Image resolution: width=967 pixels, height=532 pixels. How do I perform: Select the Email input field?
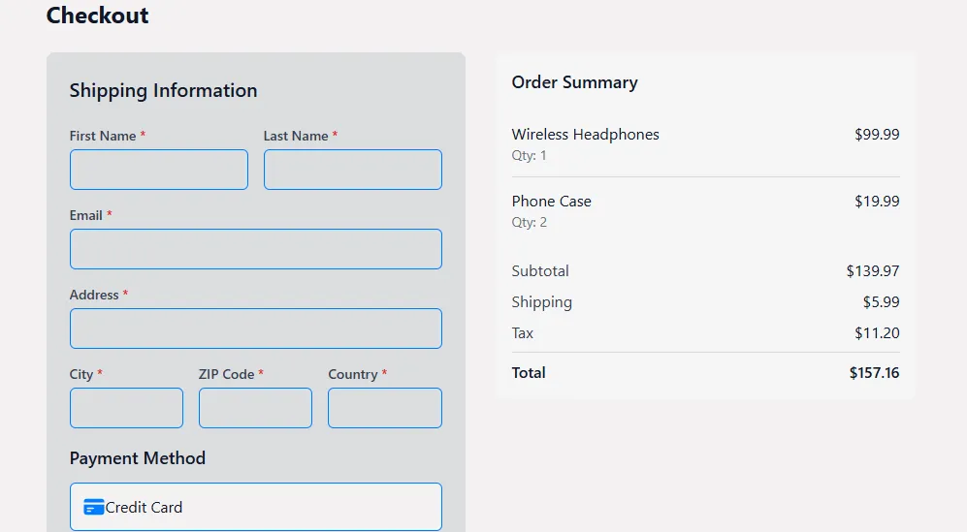[255, 249]
